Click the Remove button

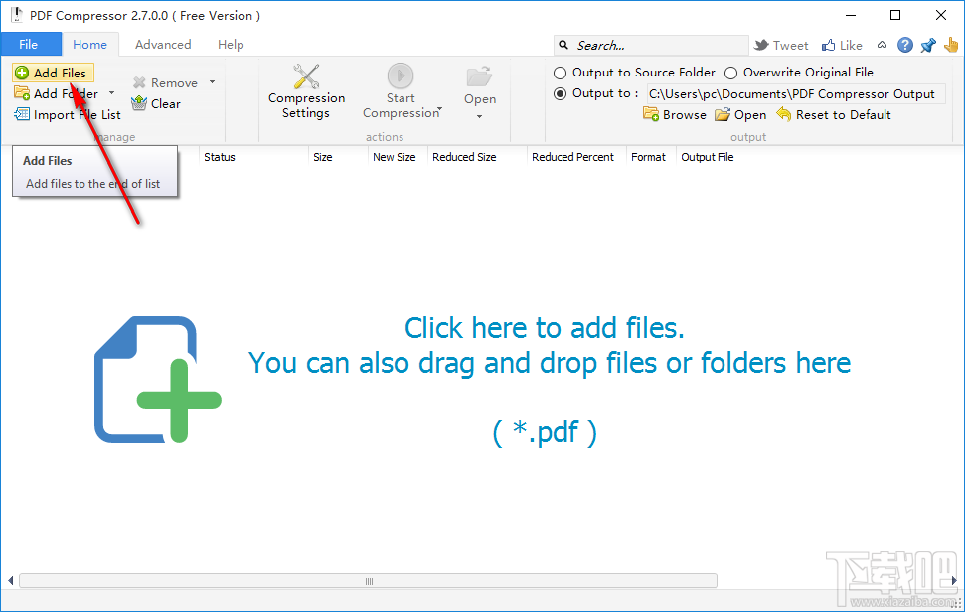(166, 83)
